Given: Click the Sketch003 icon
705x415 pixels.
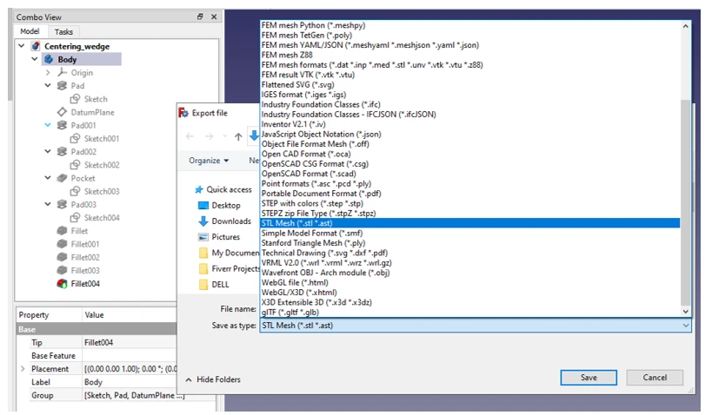Looking at the screenshot, I should tap(75, 191).
